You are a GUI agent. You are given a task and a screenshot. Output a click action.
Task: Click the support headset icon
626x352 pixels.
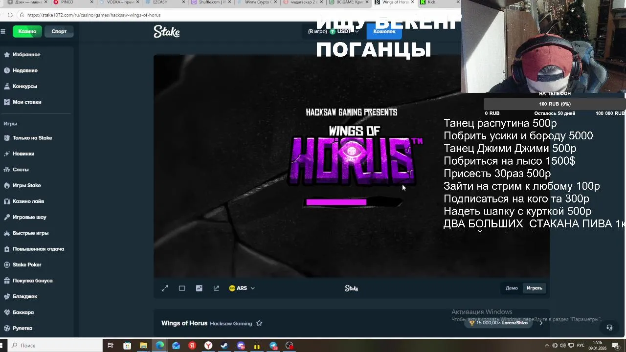click(609, 328)
